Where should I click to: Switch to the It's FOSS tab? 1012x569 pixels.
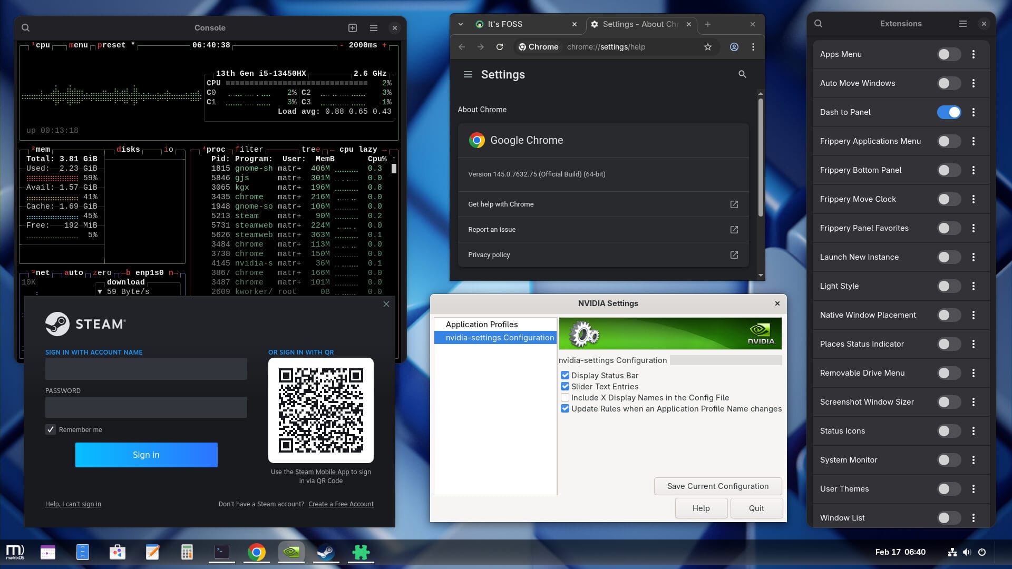coord(506,24)
